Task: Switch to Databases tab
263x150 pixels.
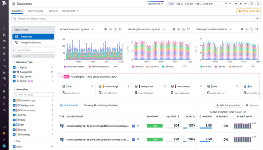Action: tap(17, 11)
